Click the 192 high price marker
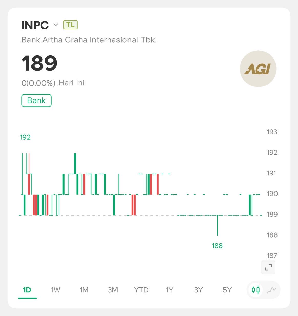Image resolution: width=298 pixels, height=316 pixels. 25,137
